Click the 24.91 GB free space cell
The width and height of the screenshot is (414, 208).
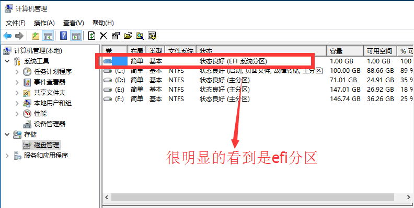point(381,80)
